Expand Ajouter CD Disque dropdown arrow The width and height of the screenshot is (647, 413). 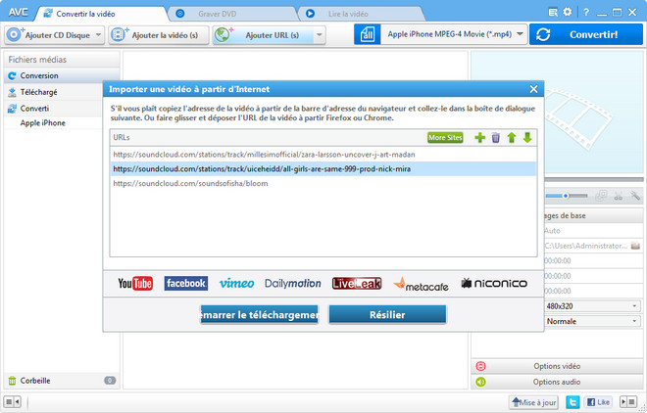pos(96,34)
